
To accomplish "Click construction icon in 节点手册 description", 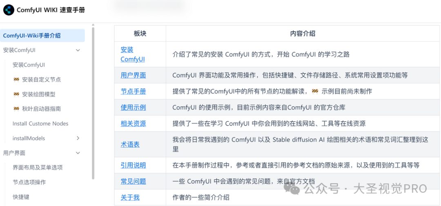I will click(x=315, y=91).
